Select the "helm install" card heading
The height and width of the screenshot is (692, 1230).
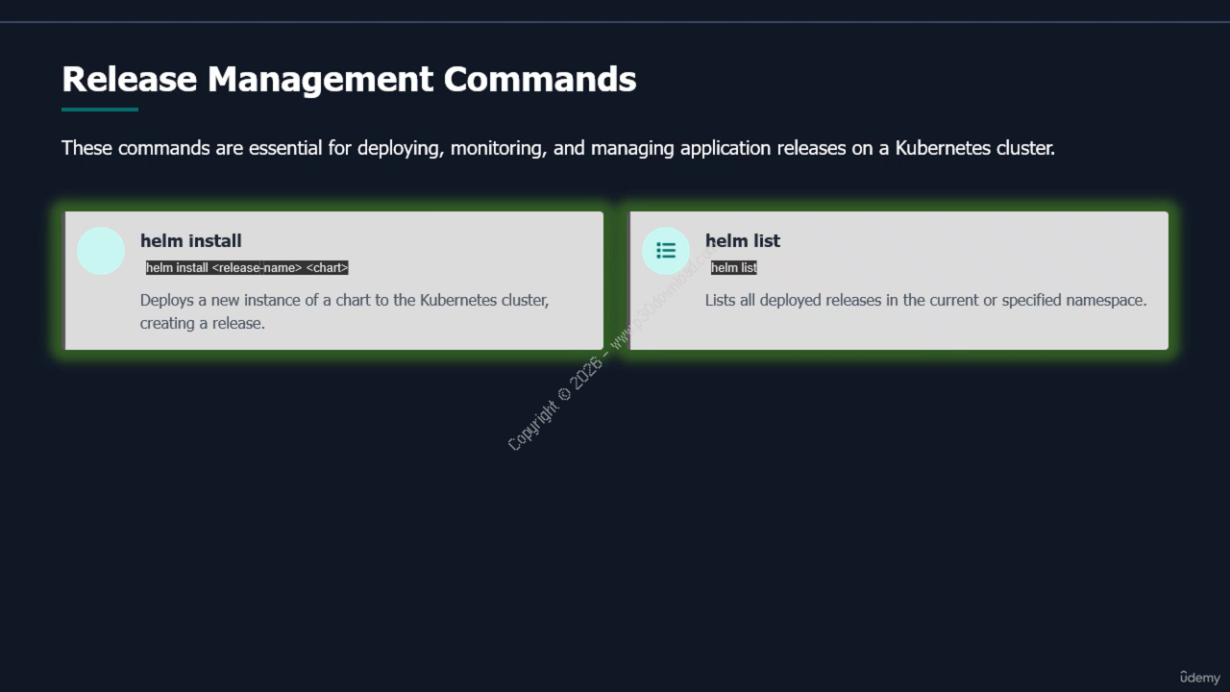pos(190,240)
